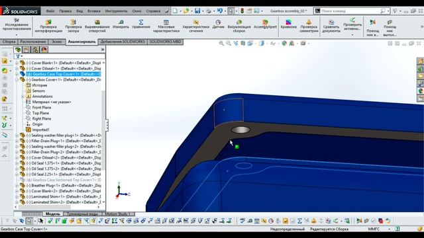Open the Вставка menu
The width and height of the screenshot is (424, 238).
click(94, 11)
